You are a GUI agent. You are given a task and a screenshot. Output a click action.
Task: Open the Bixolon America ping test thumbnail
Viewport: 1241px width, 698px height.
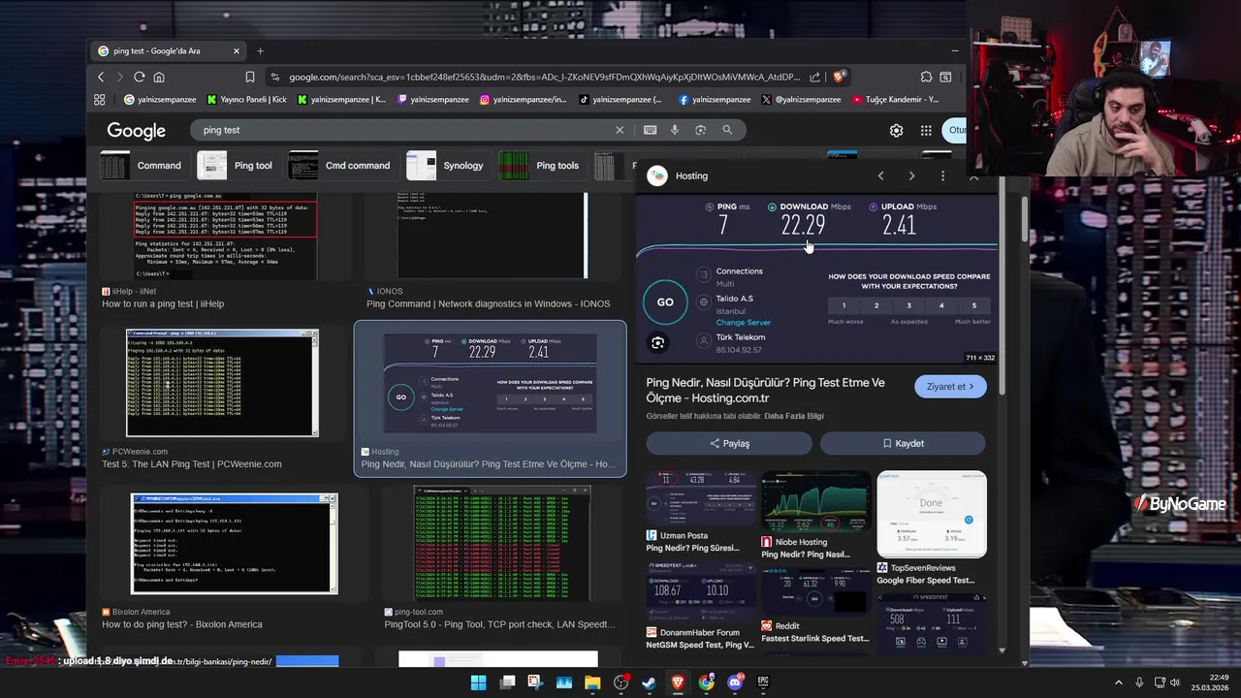(x=235, y=543)
